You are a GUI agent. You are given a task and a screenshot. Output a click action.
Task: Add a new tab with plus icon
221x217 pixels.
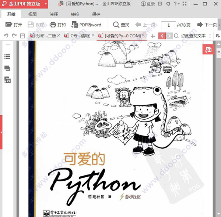pos(152,36)
